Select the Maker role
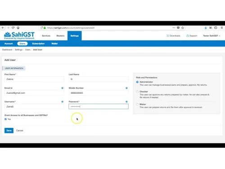 [x=137, y=104]
